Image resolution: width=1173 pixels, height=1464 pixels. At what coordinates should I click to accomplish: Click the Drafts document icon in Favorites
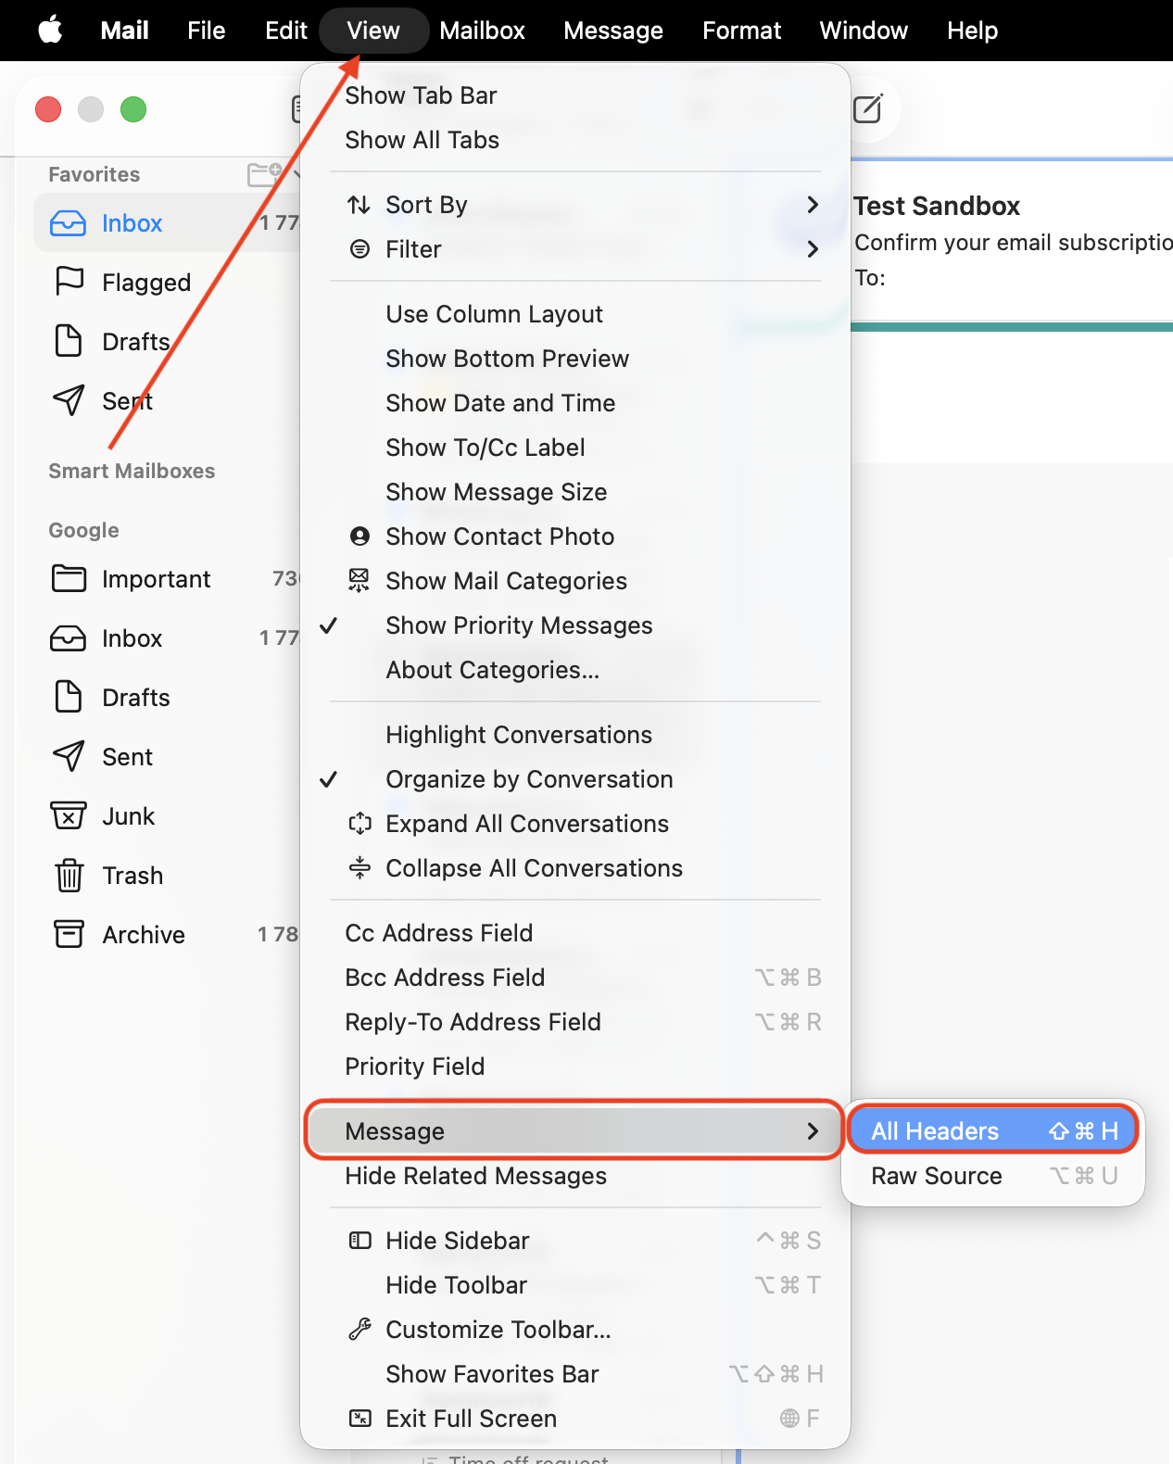coord(69,341)
